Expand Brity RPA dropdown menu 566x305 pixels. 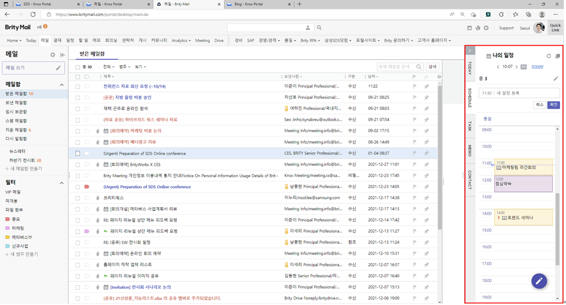point(310,40)
